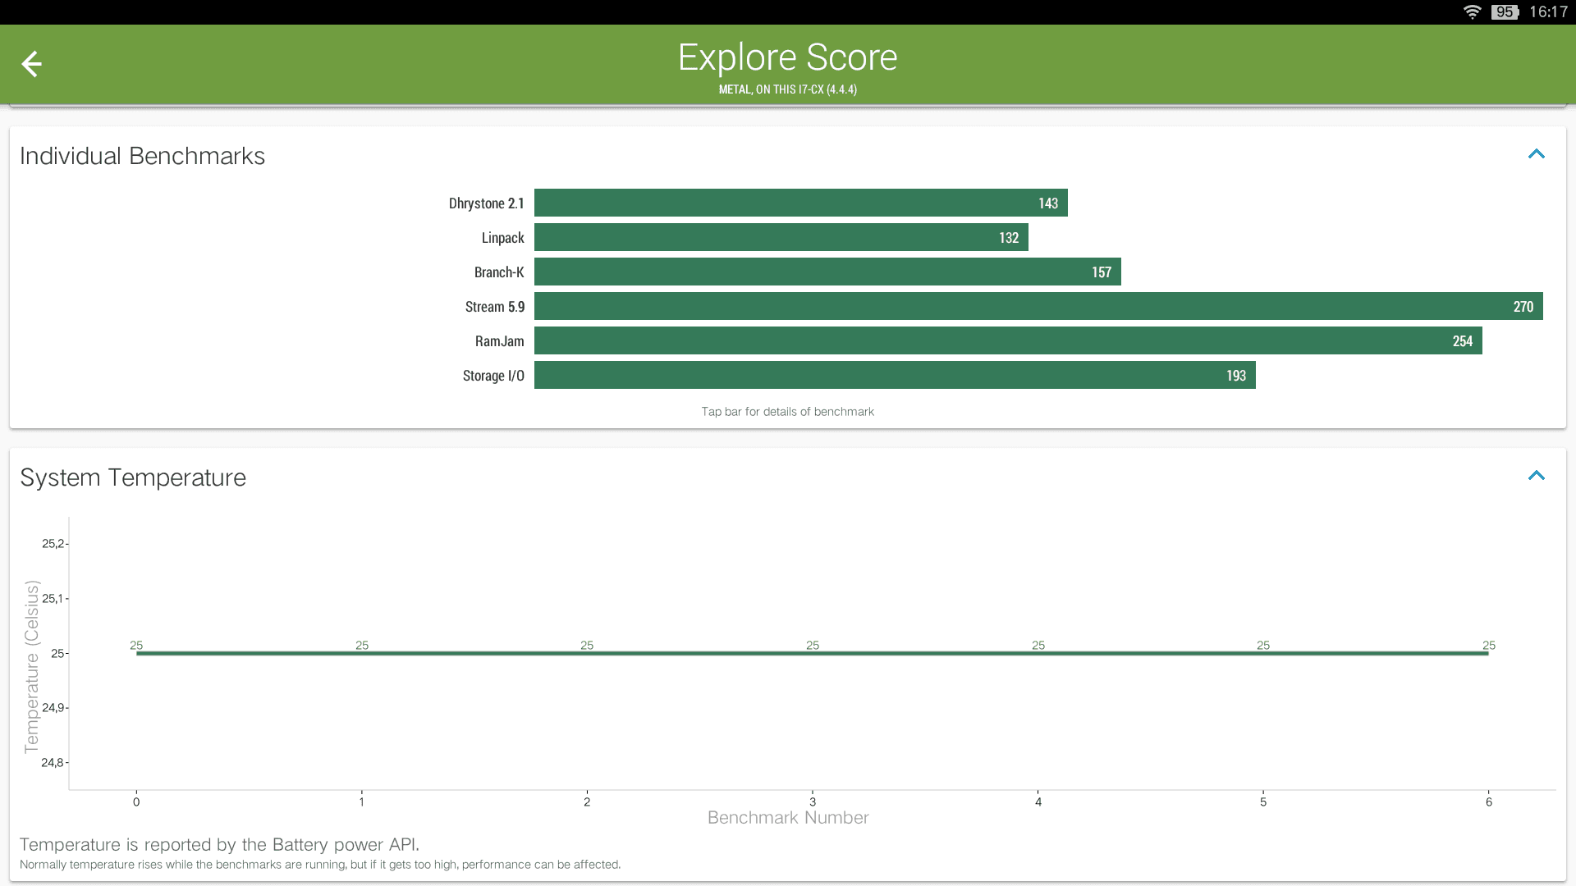Screen dimensions: 1576x886
Task: Click 'Temperature is reported by the Battery power API.'
Action: pyautogui.click(x=219, y=845)
